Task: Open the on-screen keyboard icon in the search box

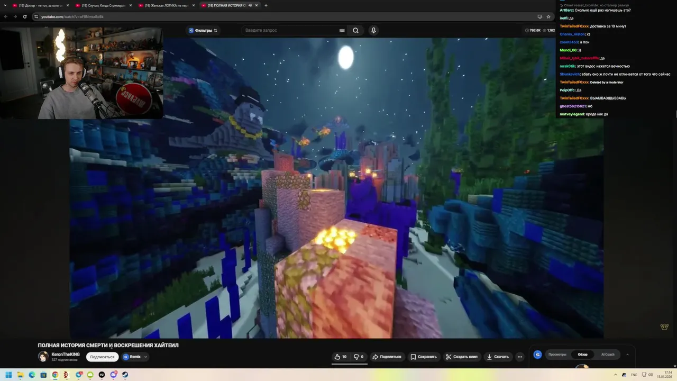Action: tap(342, 30)
